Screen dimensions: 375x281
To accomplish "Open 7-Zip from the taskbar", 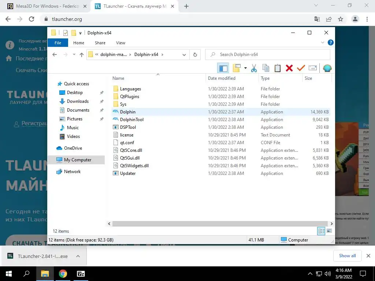I will (81, 274).
